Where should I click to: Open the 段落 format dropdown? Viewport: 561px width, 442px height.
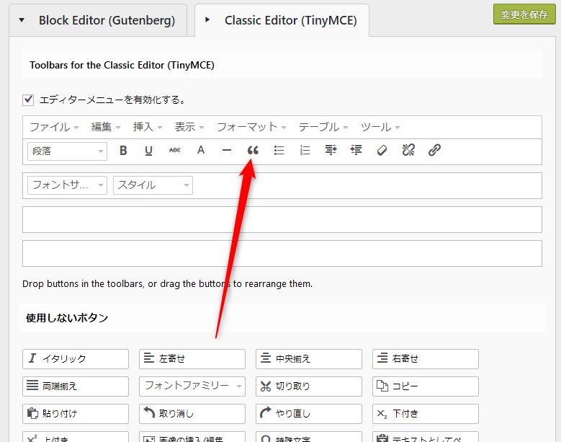click(67, 151)
